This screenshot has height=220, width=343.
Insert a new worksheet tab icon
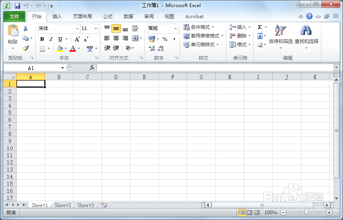pyautogui.click(x=104, y=205)
